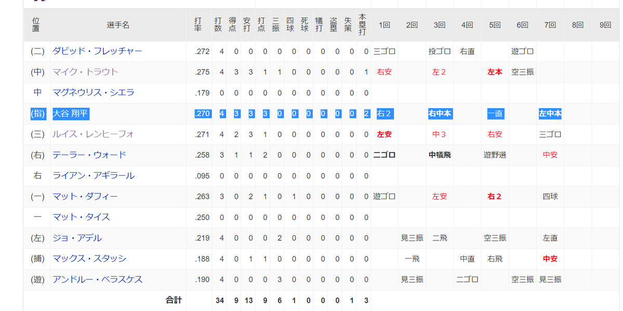This screenshot has width=623, height=311.
Task: Open ダビッド・フレッチャー player link
Action: pyautogui.click(x=97, y=51)
